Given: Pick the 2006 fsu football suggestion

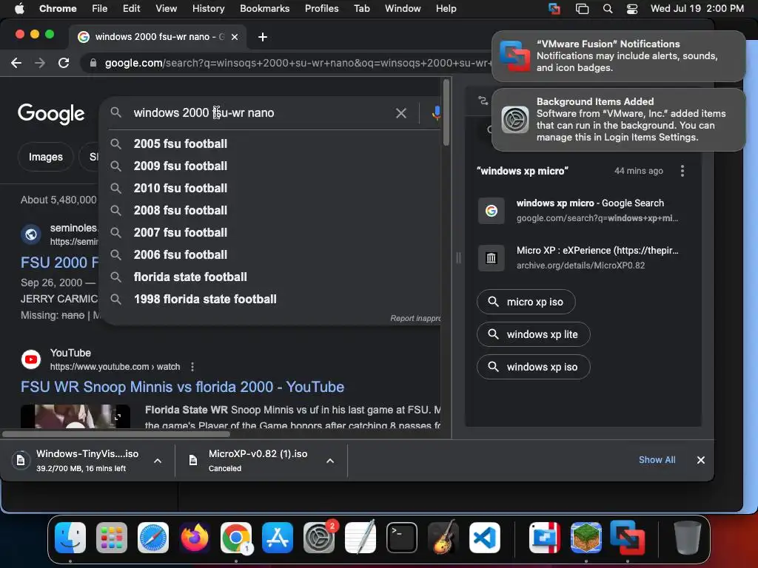Looking at the screenshot, I should tap(271, 255).
